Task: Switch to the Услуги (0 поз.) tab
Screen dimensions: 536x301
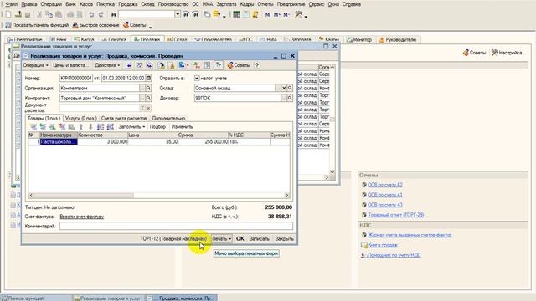Action: [x=80, y=118]
